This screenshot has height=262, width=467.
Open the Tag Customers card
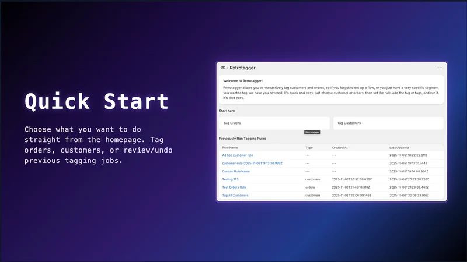[388, 123]
